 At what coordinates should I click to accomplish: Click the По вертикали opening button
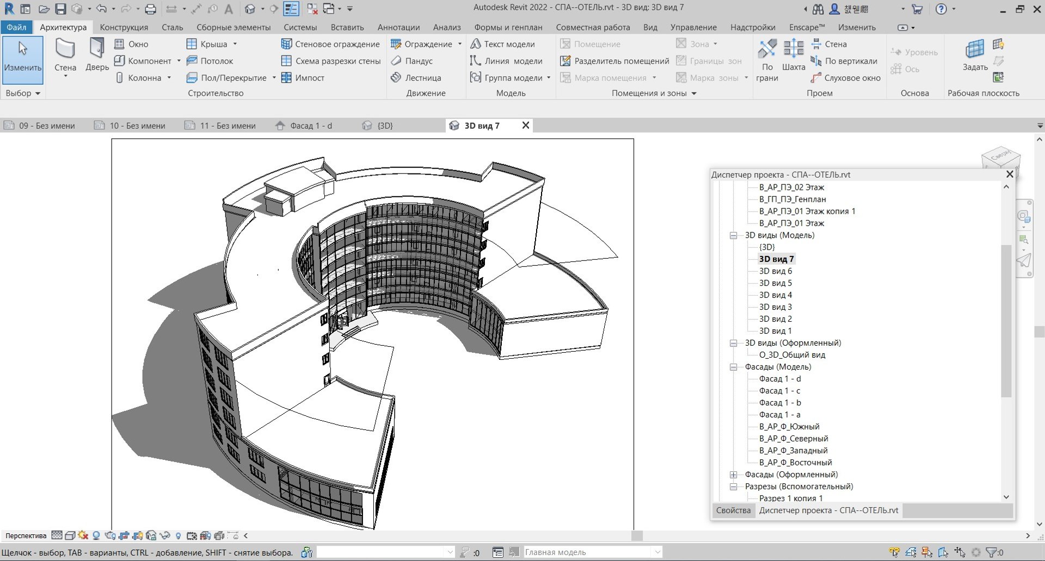click(x=844, y=61)
